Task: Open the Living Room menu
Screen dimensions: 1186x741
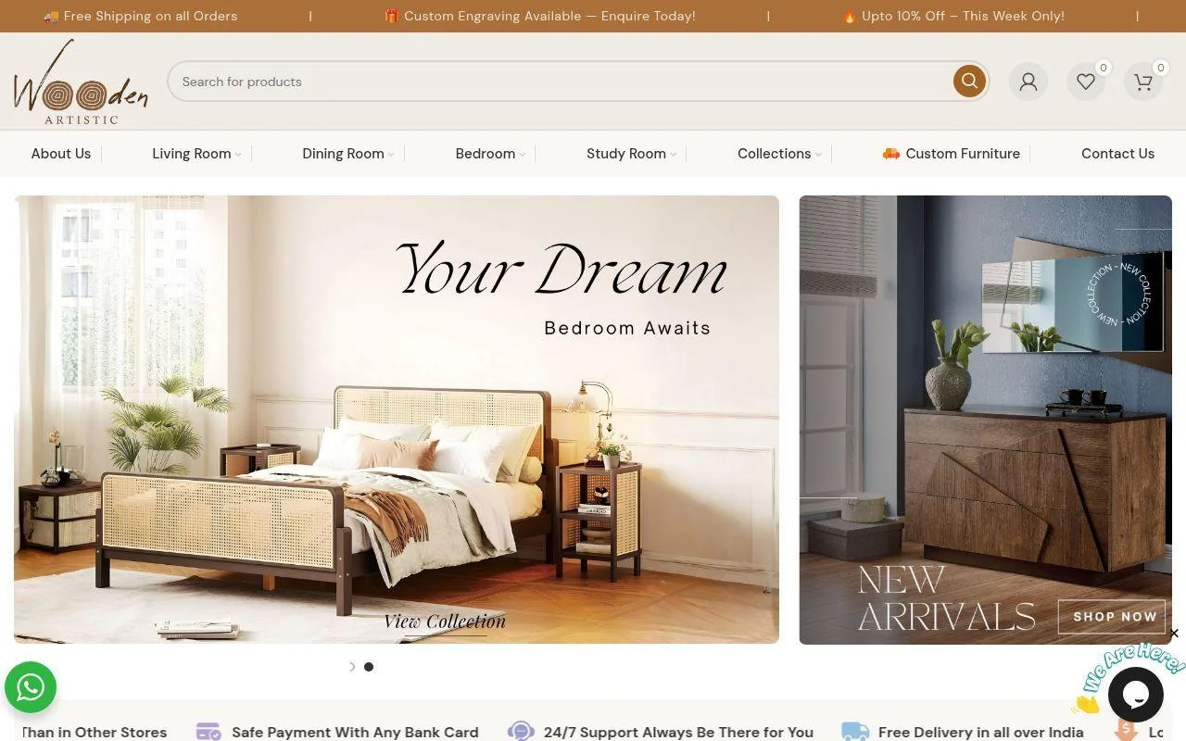Action: point(192,154)
